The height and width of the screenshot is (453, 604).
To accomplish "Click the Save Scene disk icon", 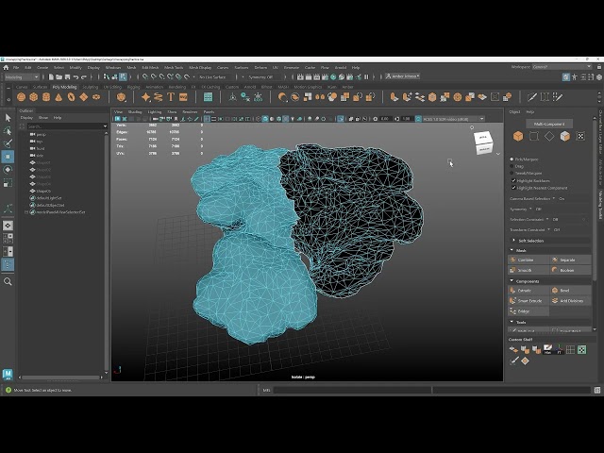I will (67, 77).
